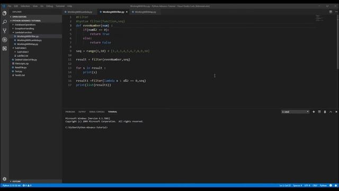Open the Explorer view in activity bar
The image size is (339, 191).
[x=5, y=13]
